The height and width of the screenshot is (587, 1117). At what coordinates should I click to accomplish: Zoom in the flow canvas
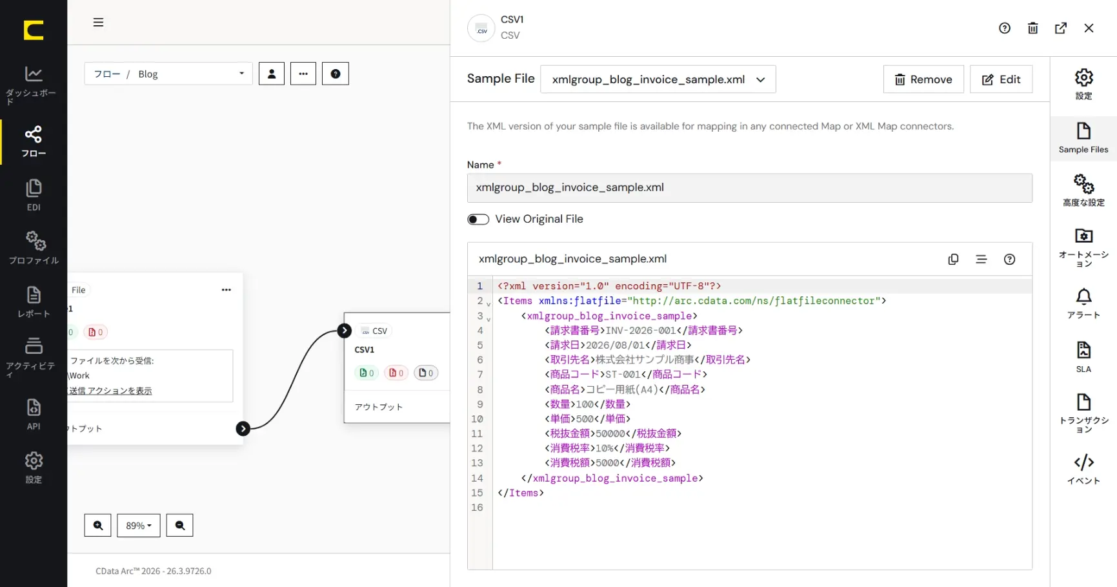tap(98, 526)
